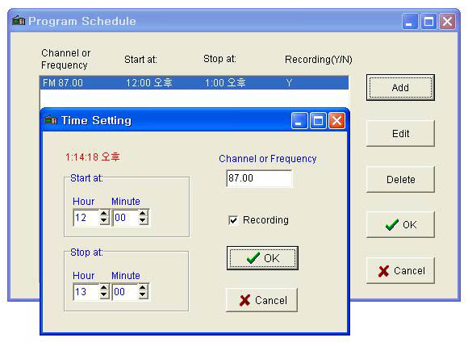The width and height of the screenshot is (468, 342).
Task: Select the FM 87.00 schedule entry
Action: tap(194, 82)
